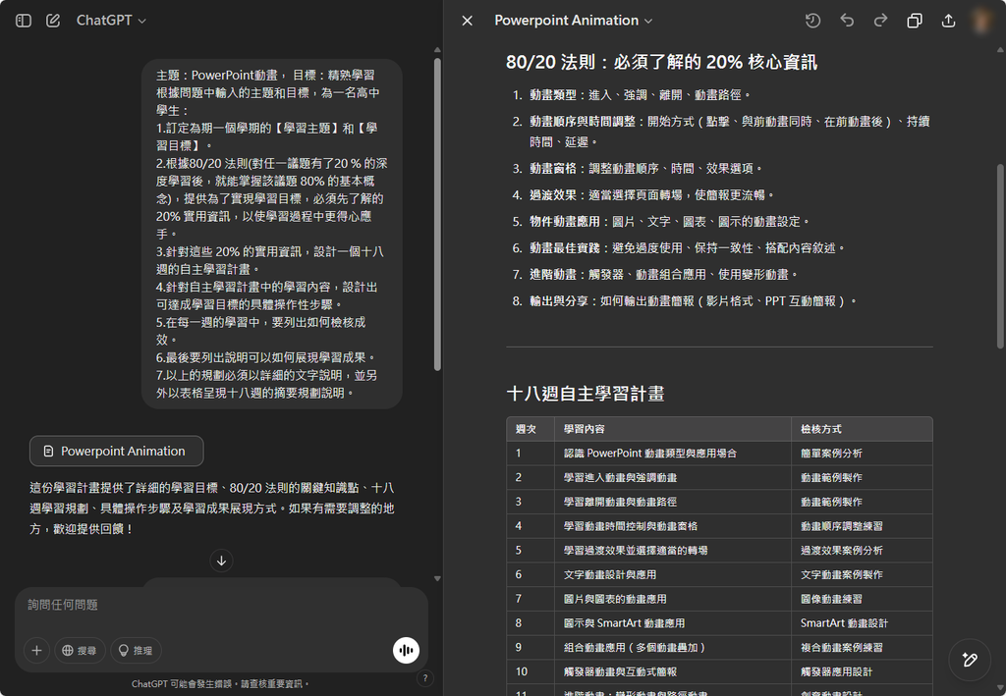Click cell 學習進入動畫與強調動畫
Image resolution: width=1006 pixels, height=696 pixels.
click(x=672, y=477)
